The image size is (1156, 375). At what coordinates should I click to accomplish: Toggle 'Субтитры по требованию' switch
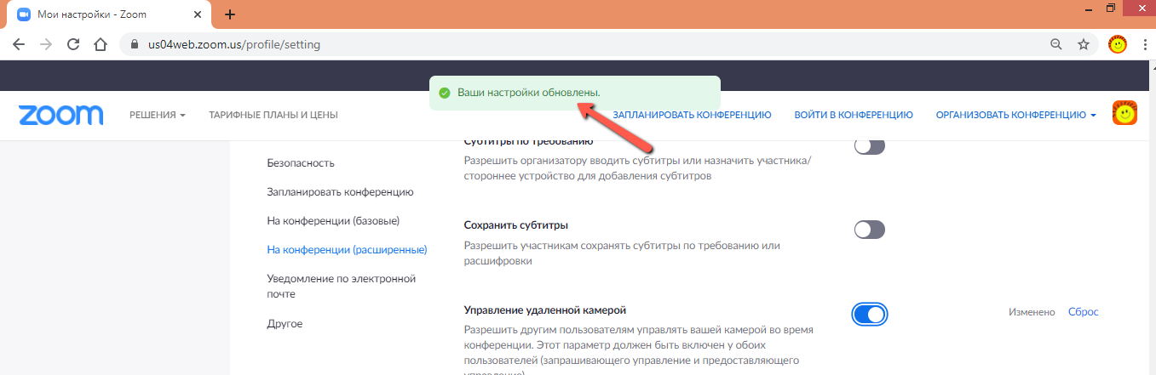(870, 146)
